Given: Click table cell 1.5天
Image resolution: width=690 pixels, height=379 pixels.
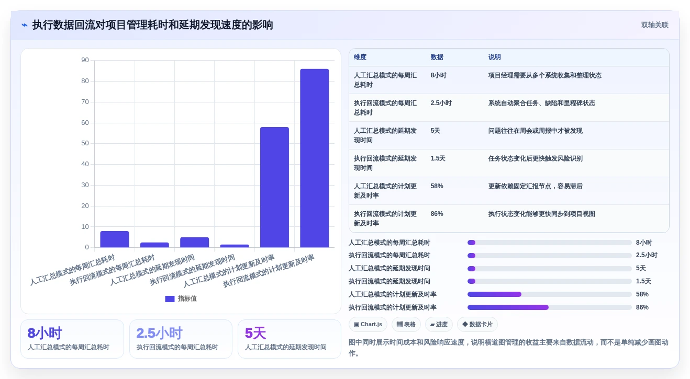Looking at the screenshot, I should 438,158.
